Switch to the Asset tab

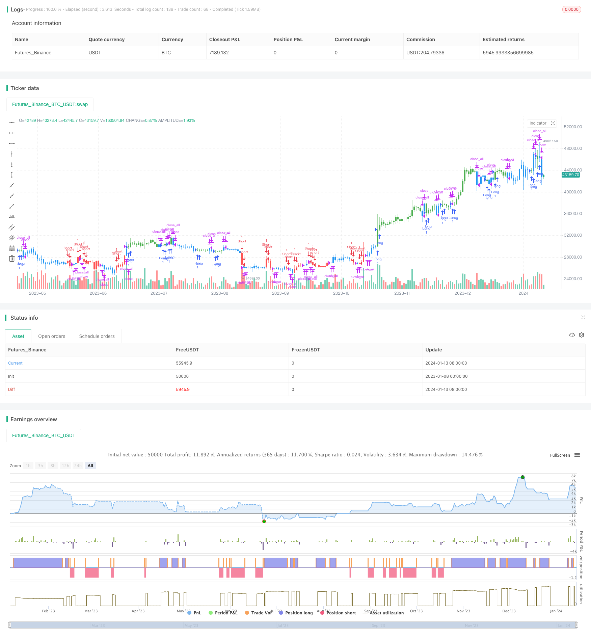point(18,336)
